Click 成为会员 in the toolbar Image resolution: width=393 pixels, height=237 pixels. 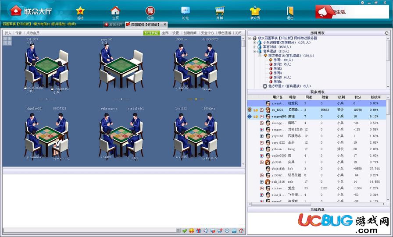pos(33,33)
